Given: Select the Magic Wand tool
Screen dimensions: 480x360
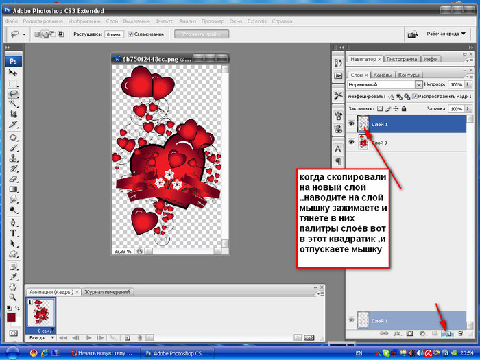Looking at the screenshot, I should [x=13, y=104].
